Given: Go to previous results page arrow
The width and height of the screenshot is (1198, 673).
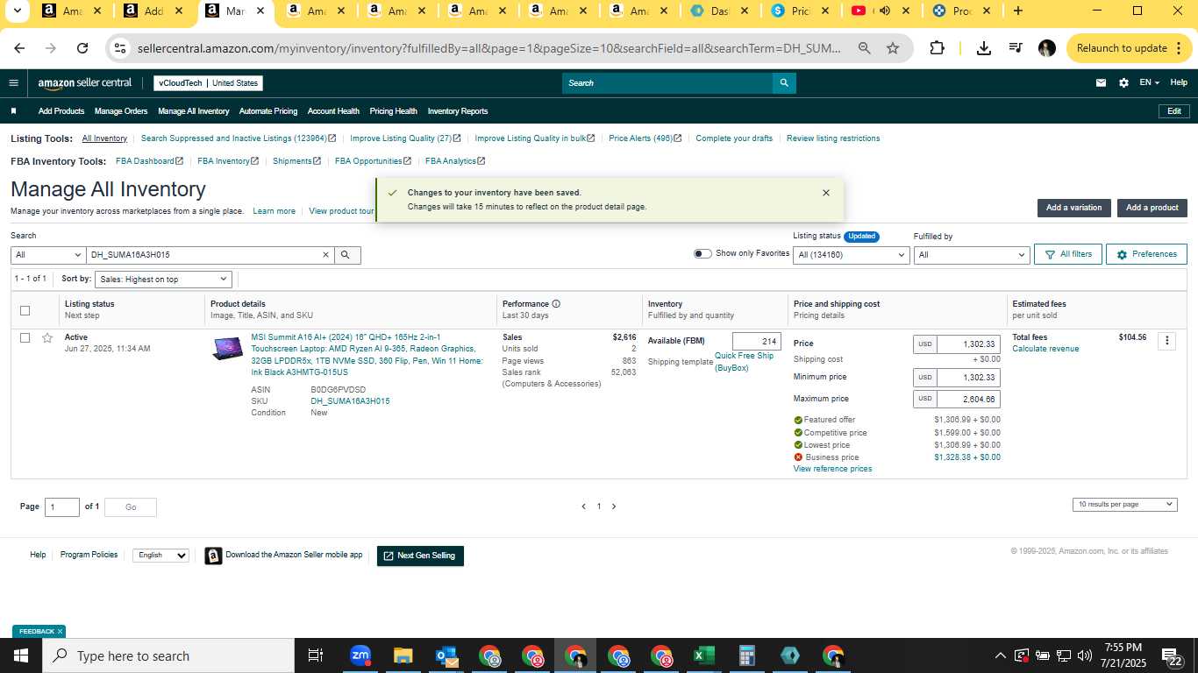Looking at the screenshot, I should [x=583, y=507].
